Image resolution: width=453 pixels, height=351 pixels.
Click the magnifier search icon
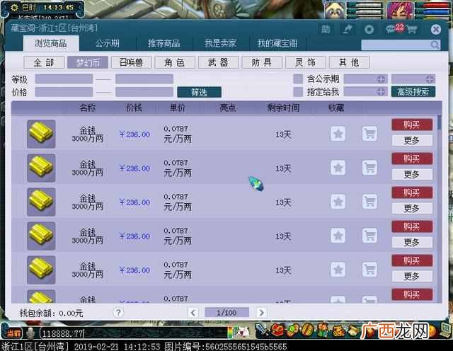pyautogui.click(x=435, y=45)
